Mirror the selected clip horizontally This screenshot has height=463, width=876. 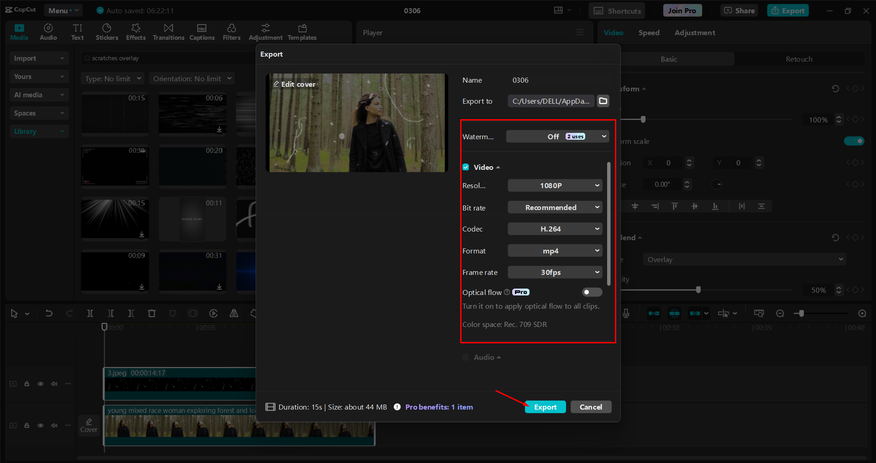[x=234, y=313]
